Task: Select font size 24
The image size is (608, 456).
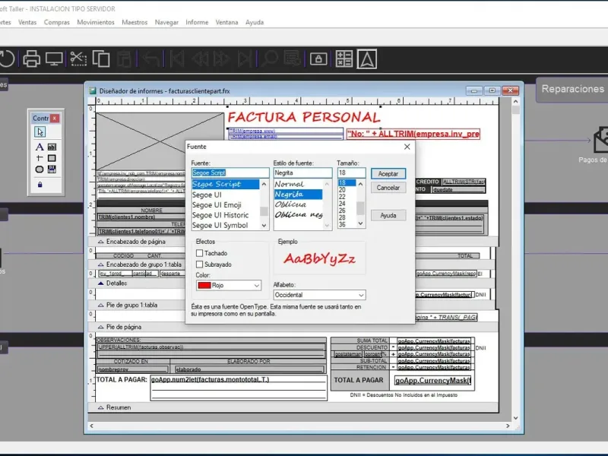Action: click(x=347, y=204)
